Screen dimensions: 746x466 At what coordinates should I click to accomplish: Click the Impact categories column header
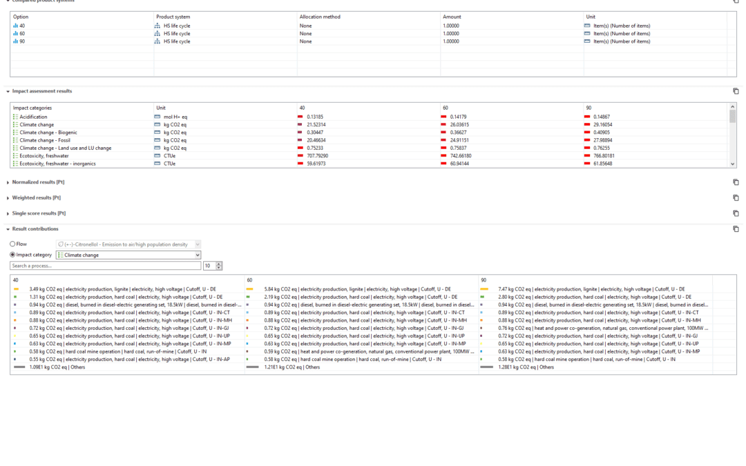click(32, 108)
